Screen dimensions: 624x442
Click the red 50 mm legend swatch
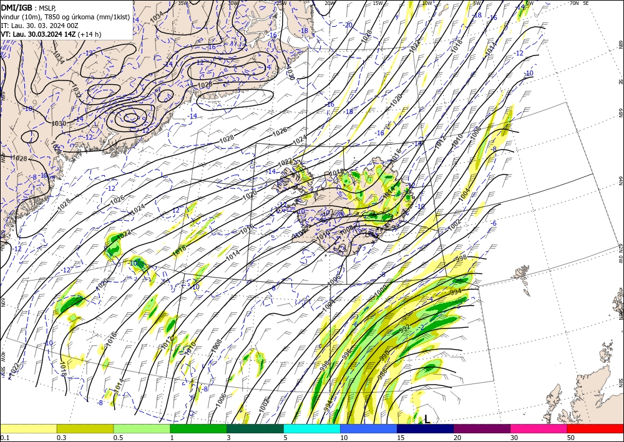595,428
